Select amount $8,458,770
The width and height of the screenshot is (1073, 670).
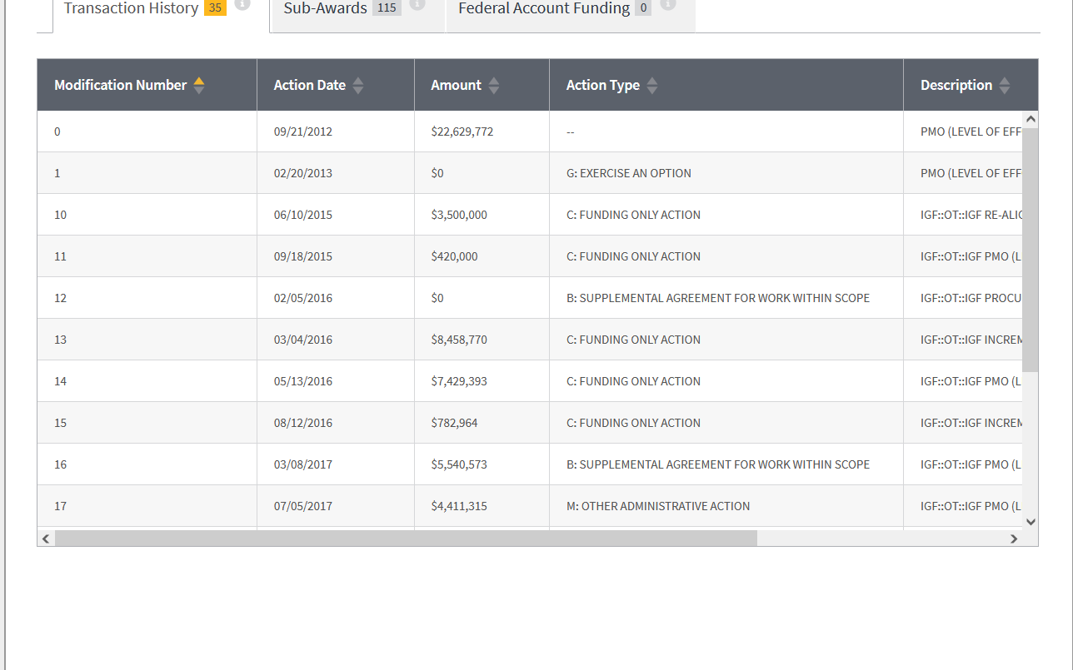pyautogui.click(x=459, y=340)
